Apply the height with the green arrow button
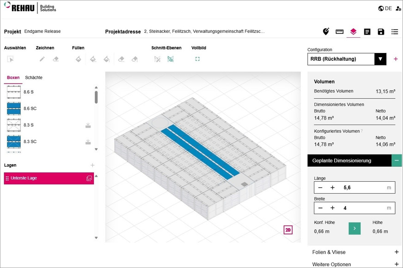This screenshot has height=268, width=403. 354,228
